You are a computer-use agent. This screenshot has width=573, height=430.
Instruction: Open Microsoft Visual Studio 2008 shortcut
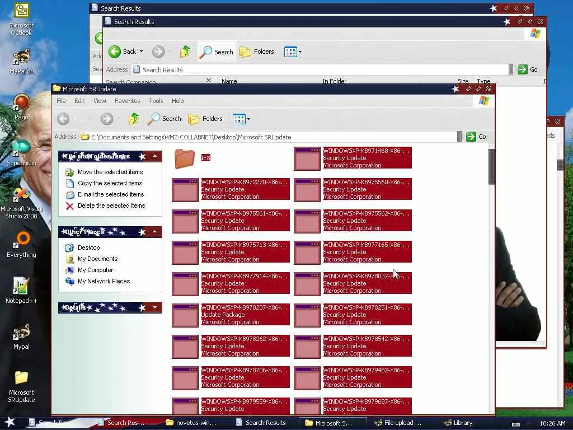point(21,203)
